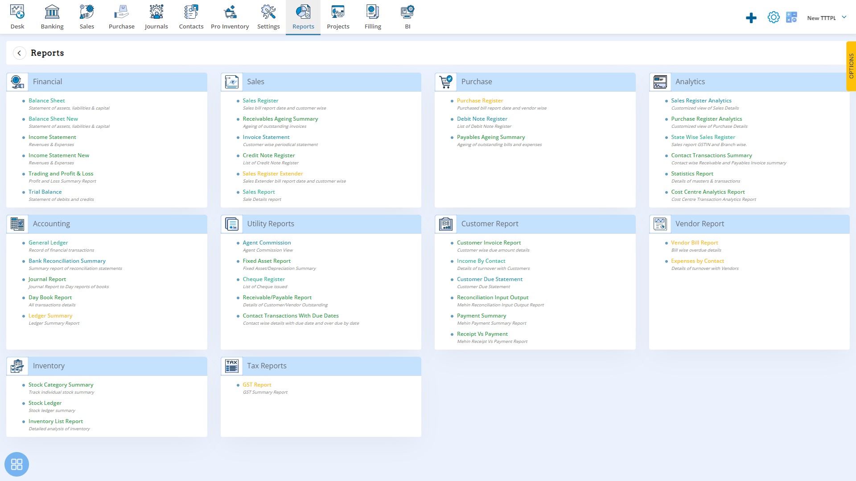Navigate to Projects module
Viewport: 856px width, 481px height.
pyautogui.click(x=337, y=17)
